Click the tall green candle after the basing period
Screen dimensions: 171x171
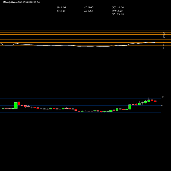(x=130, y=107)
